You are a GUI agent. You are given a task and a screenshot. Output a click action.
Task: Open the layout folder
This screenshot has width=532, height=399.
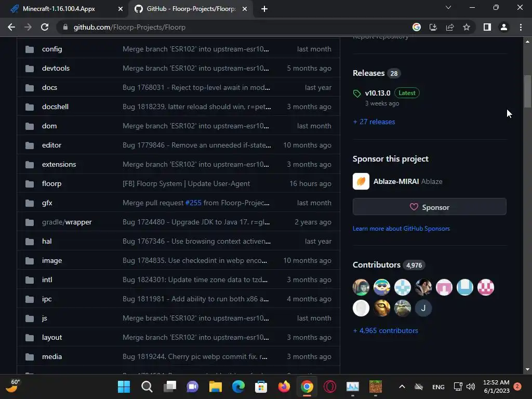(52, 337)
